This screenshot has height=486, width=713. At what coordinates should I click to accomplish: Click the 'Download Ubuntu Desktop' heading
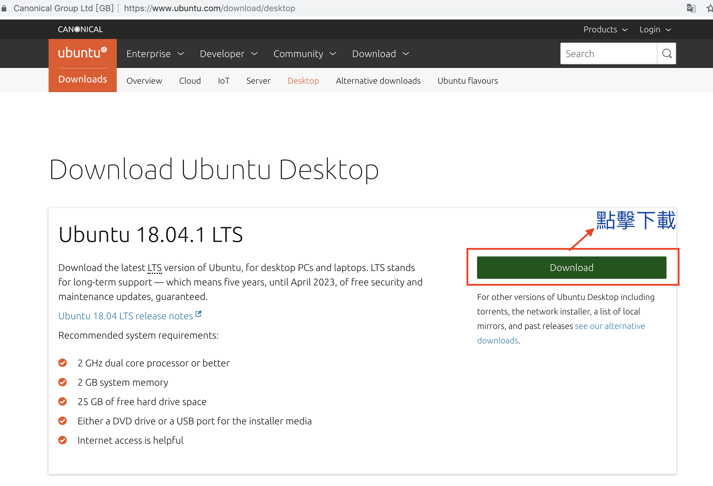click(214, 169)
